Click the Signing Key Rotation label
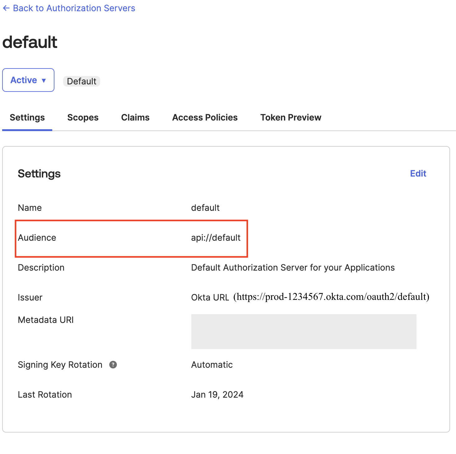456x454 pixels. (x=60, y=365)
